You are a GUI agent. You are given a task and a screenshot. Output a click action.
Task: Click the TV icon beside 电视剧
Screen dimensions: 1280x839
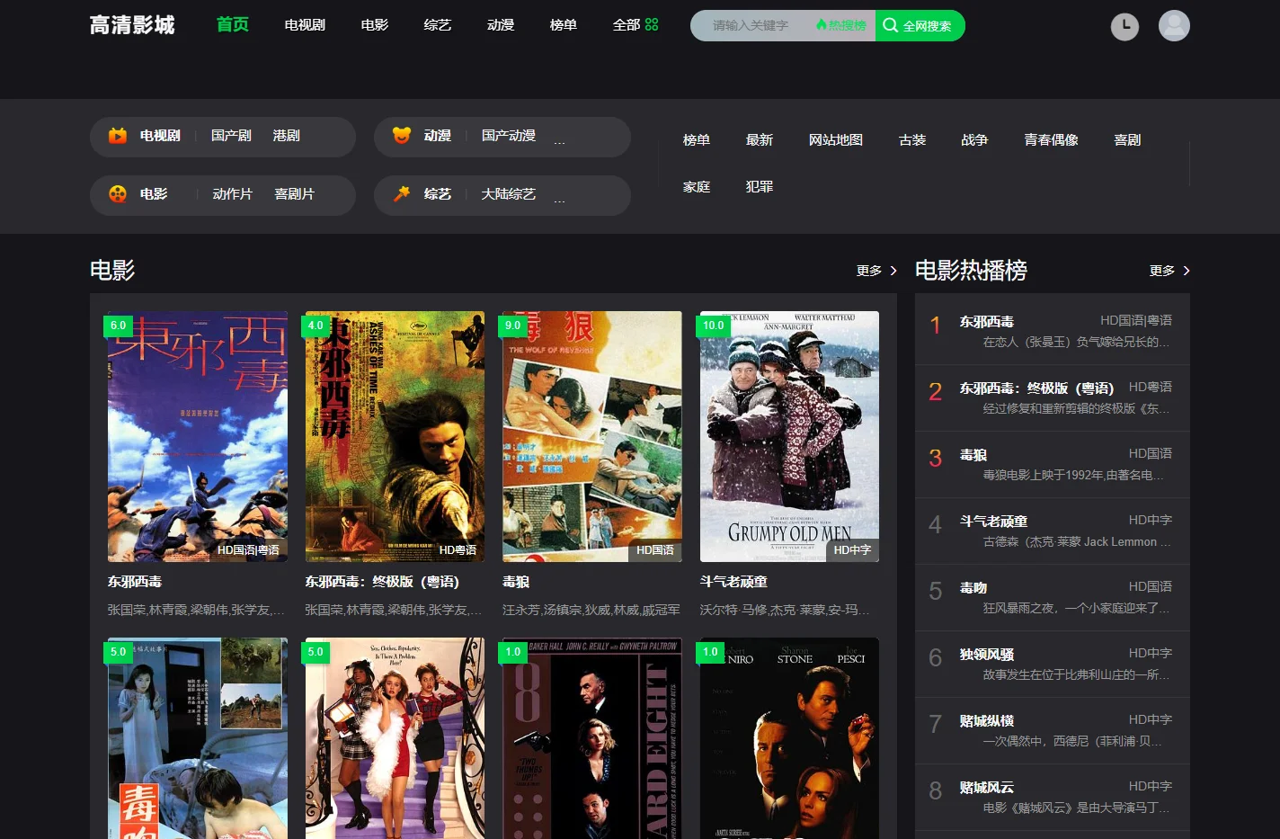tap(118, 136)
